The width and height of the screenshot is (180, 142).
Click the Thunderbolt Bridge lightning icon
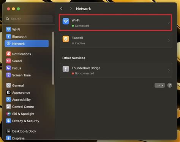[x=66, y=69]
